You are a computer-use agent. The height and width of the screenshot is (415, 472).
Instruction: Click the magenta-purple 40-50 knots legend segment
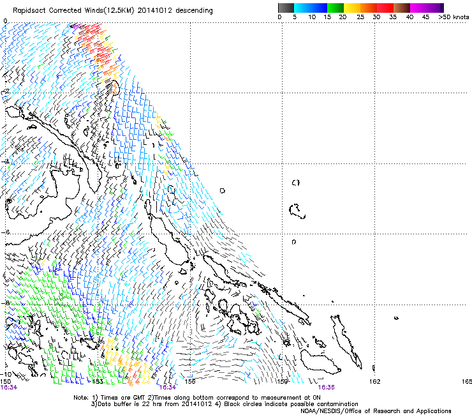[x=427, y=8]
